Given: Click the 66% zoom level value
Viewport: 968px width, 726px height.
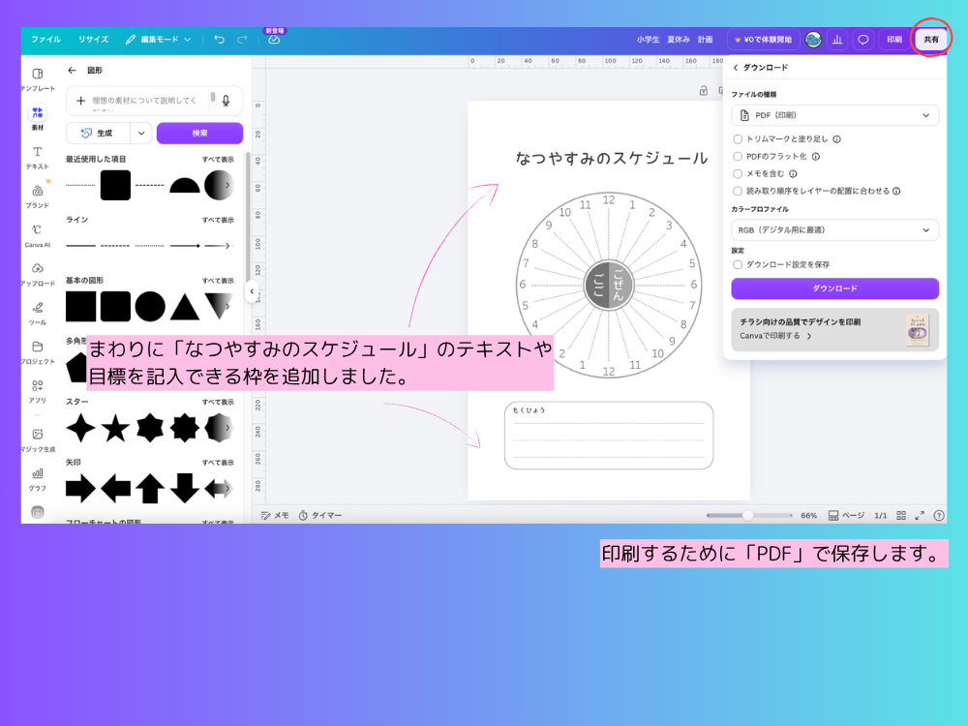Looking at the screenshot, I should [x=808, y=516].
